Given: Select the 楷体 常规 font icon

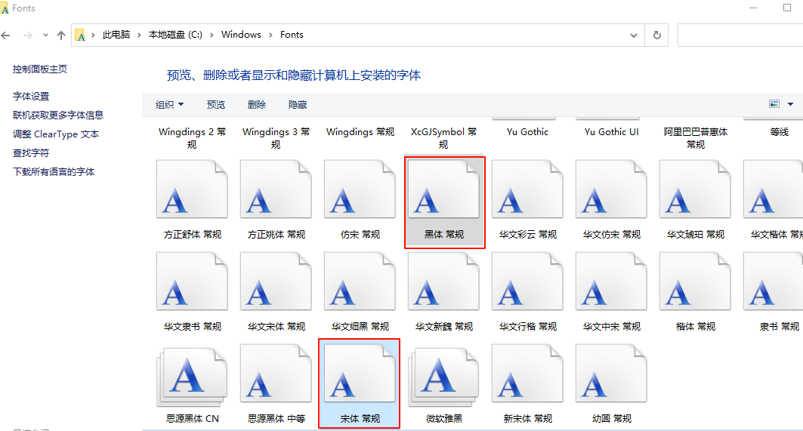Looking at the screenshot, I should coord(696,282).
